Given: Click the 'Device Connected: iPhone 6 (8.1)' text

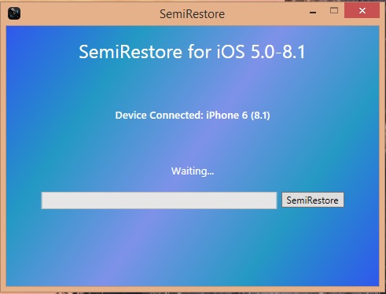Looking at the screenshot, I should coord(193,116).
